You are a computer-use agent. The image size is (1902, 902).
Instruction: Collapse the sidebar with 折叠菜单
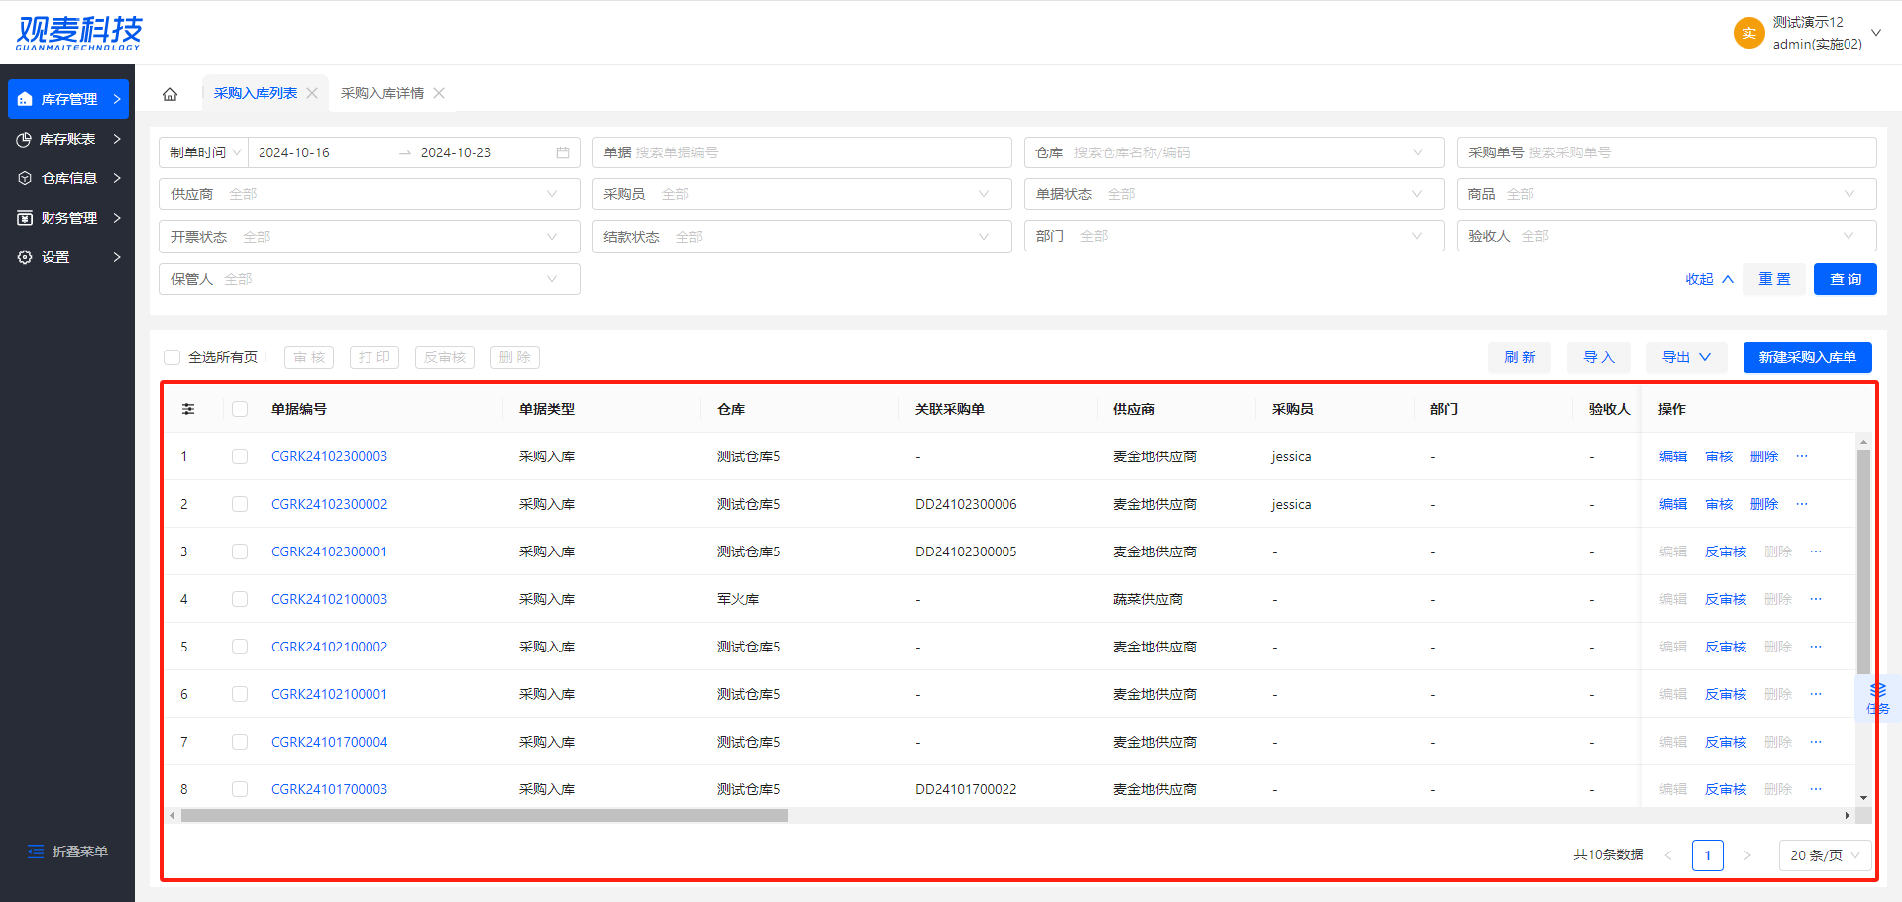click(x=67, y=852)
